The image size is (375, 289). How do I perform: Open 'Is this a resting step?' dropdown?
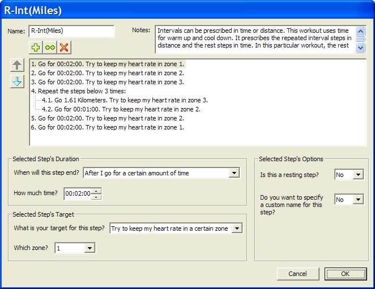358,175
